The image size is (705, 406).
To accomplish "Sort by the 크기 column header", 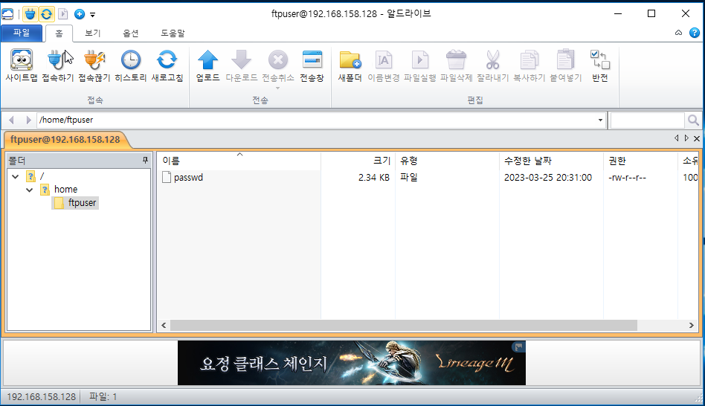I will coord(358,161).
